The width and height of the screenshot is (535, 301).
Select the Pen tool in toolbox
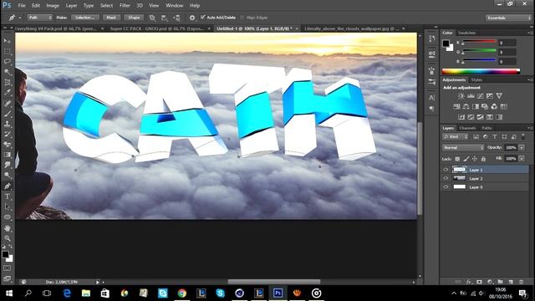click(x=8, y=186)
